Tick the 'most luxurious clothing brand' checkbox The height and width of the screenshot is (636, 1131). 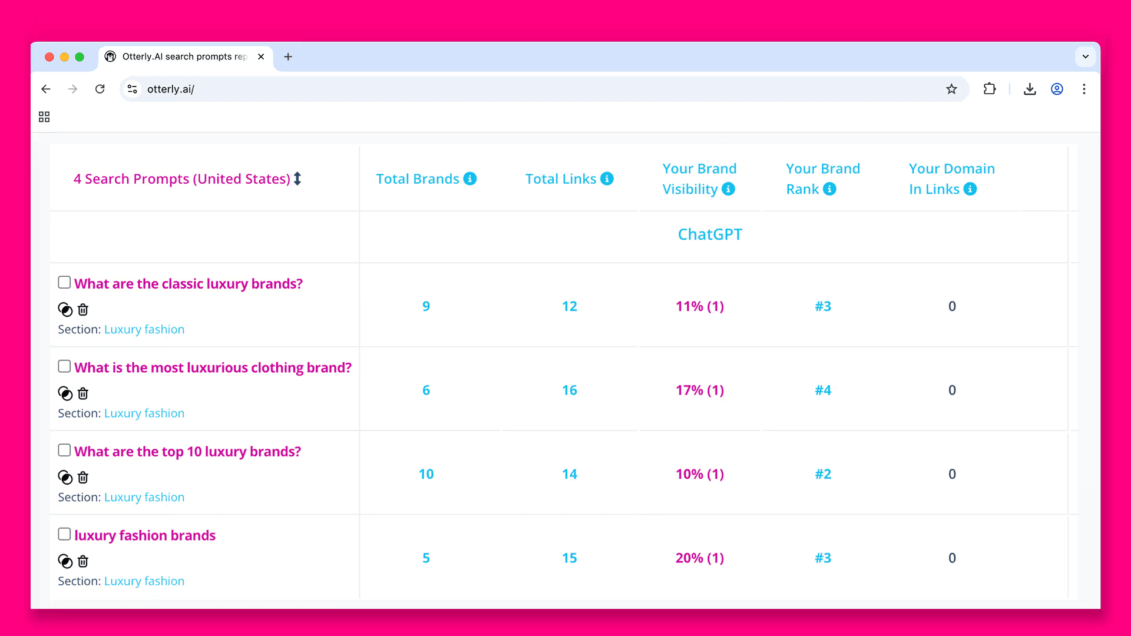click(x=64, y=366)
